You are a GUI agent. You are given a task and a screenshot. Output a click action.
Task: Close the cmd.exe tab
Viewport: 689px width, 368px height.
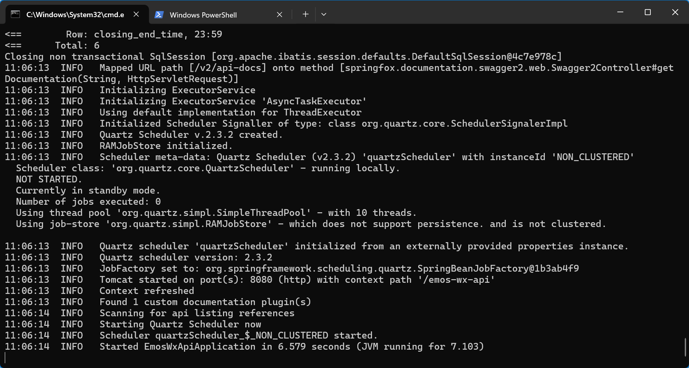(x=136, y=14)
